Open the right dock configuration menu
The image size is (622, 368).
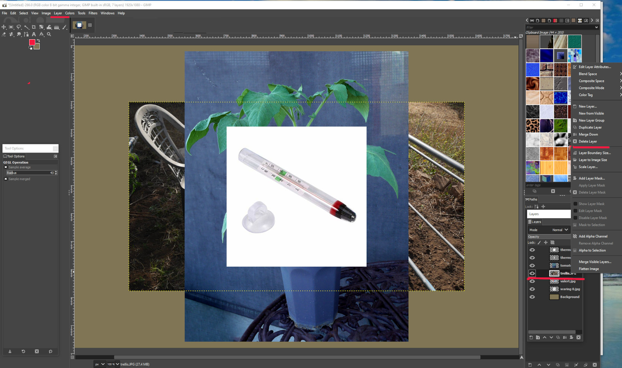pos(597,20)
